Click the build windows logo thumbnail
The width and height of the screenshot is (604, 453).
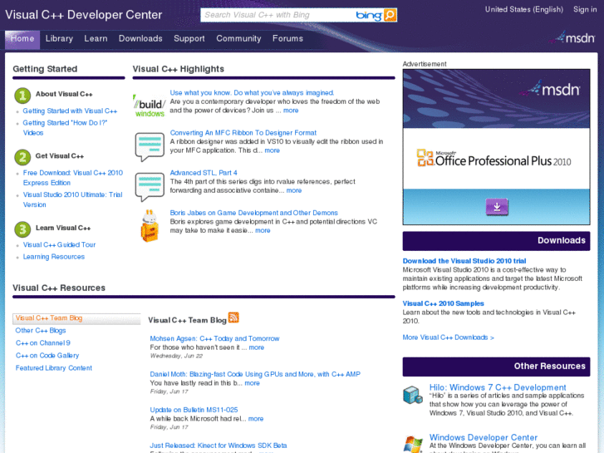pos(149,106)
